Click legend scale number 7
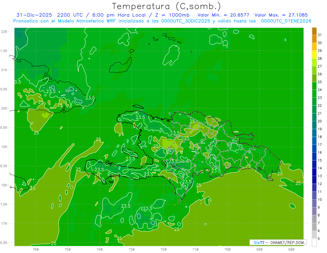The image size is (327, 253). (319, 223)
